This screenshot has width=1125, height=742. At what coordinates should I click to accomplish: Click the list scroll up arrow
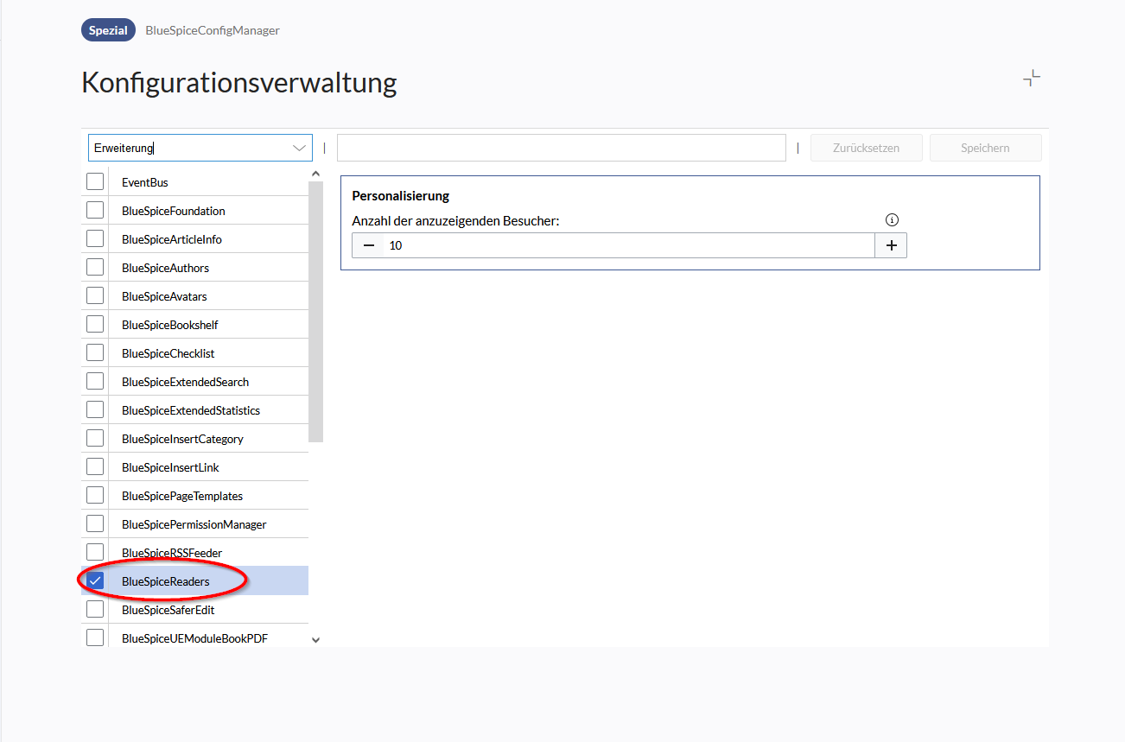pyautogui.click(x=315, y=174)
